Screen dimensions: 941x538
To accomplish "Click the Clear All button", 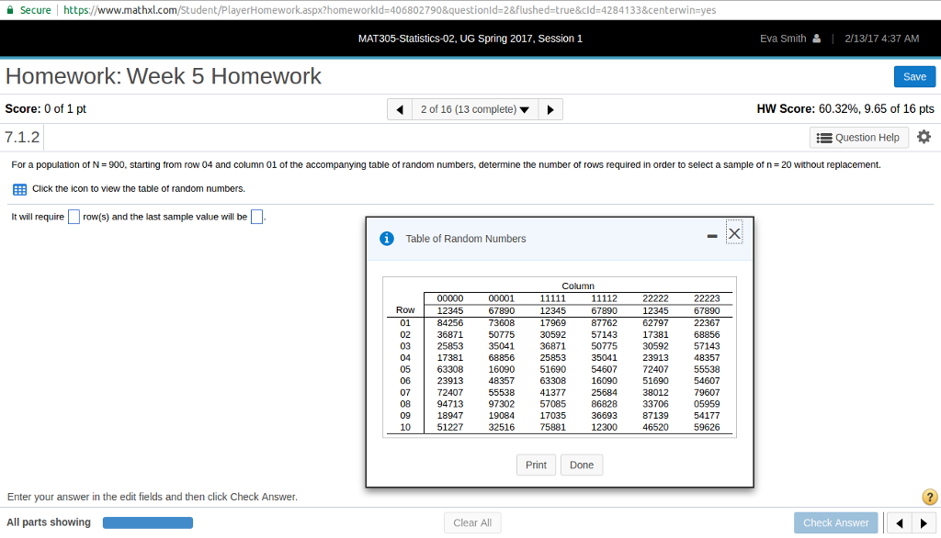I will point(472,523).
